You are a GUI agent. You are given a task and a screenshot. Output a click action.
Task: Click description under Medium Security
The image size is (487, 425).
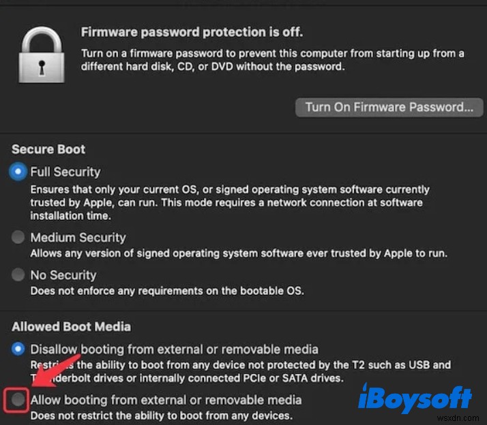point(239,253)
